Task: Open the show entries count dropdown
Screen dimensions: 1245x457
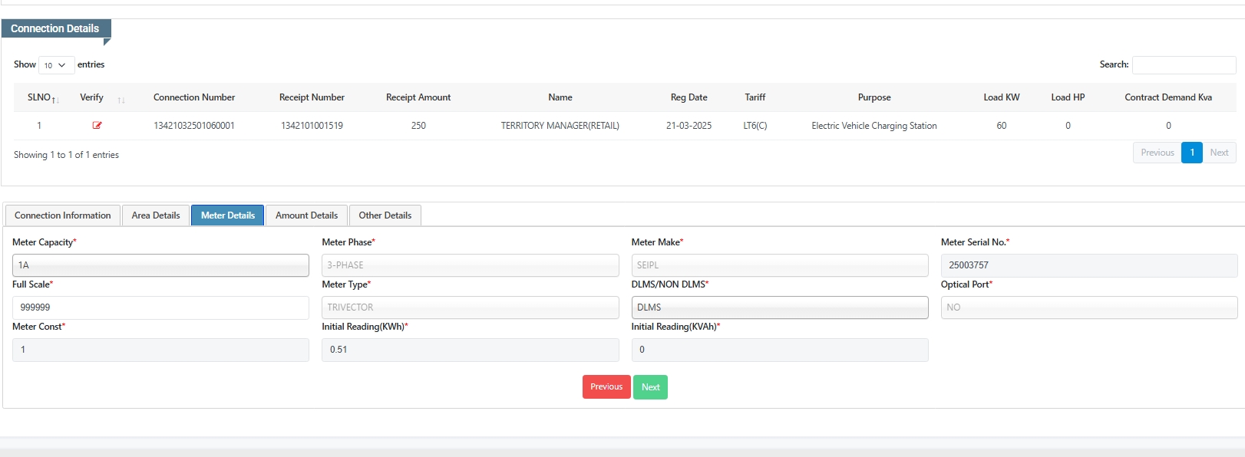Action: 56,65
